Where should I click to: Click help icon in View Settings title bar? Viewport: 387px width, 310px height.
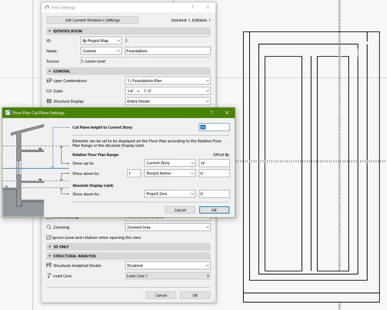(192, 7)
